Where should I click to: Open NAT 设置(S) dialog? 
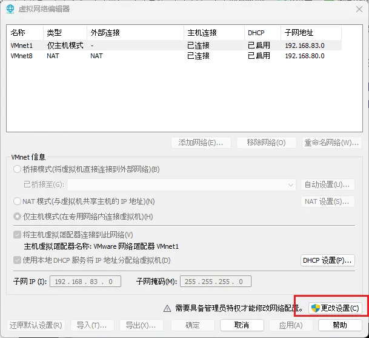coord(328,201)
